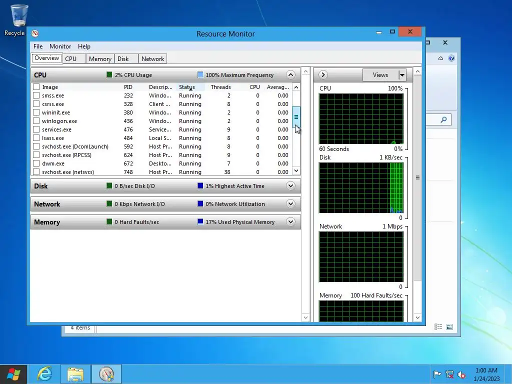
Task: Click the network status tray icon
Action: (449, 374)
